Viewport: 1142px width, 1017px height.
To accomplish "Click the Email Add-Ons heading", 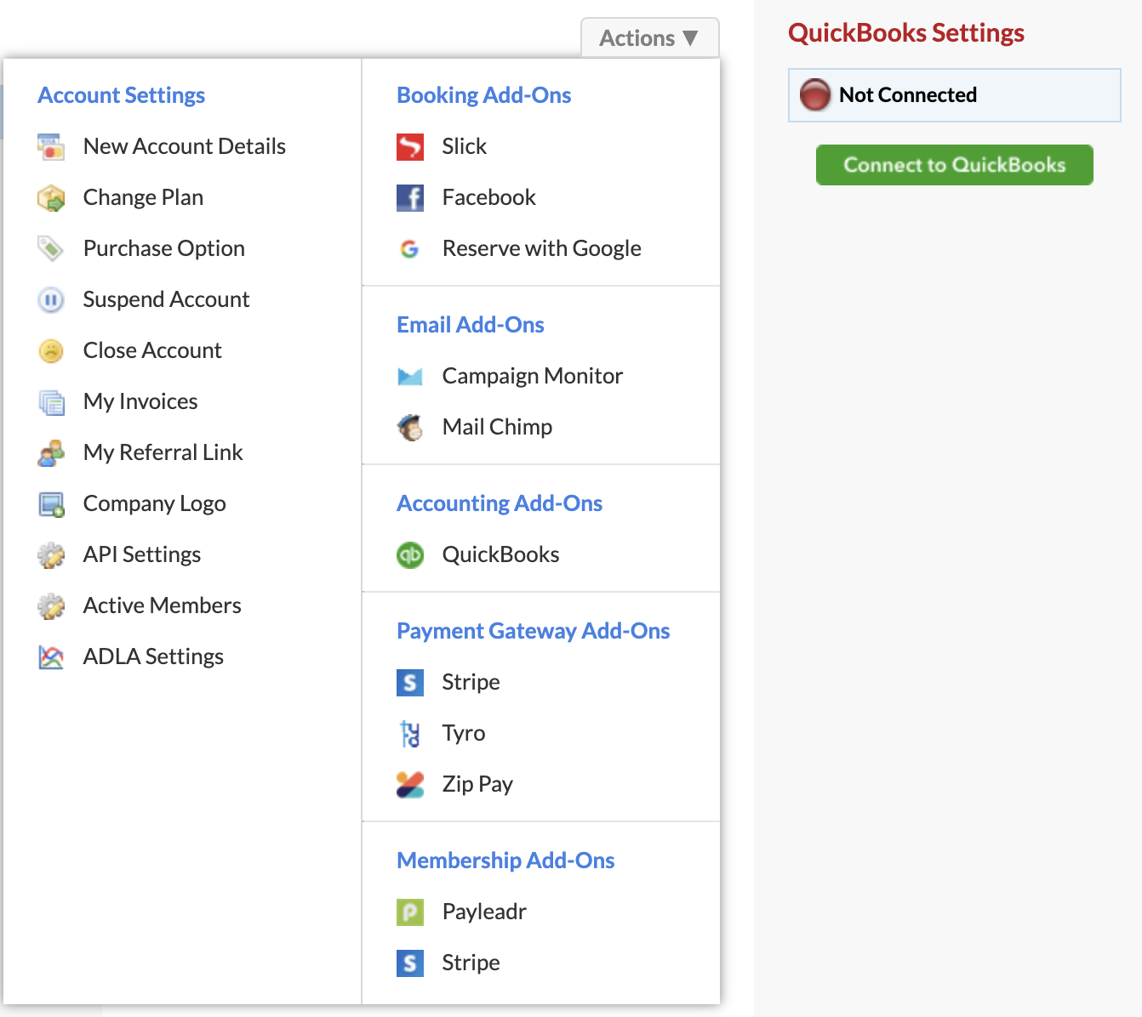I will pos(471,325).
